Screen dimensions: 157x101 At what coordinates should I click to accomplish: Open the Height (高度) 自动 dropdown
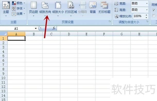[x=147, y=10]
